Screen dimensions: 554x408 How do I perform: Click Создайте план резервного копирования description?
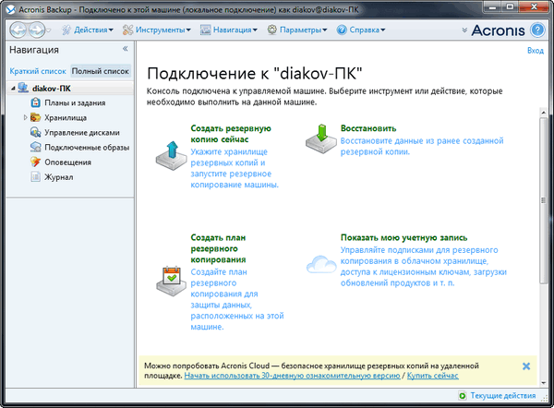[237, 299]
